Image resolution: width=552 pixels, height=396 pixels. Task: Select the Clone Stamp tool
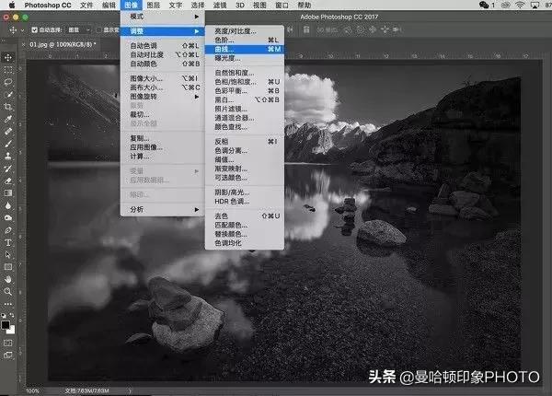point(8,156)
